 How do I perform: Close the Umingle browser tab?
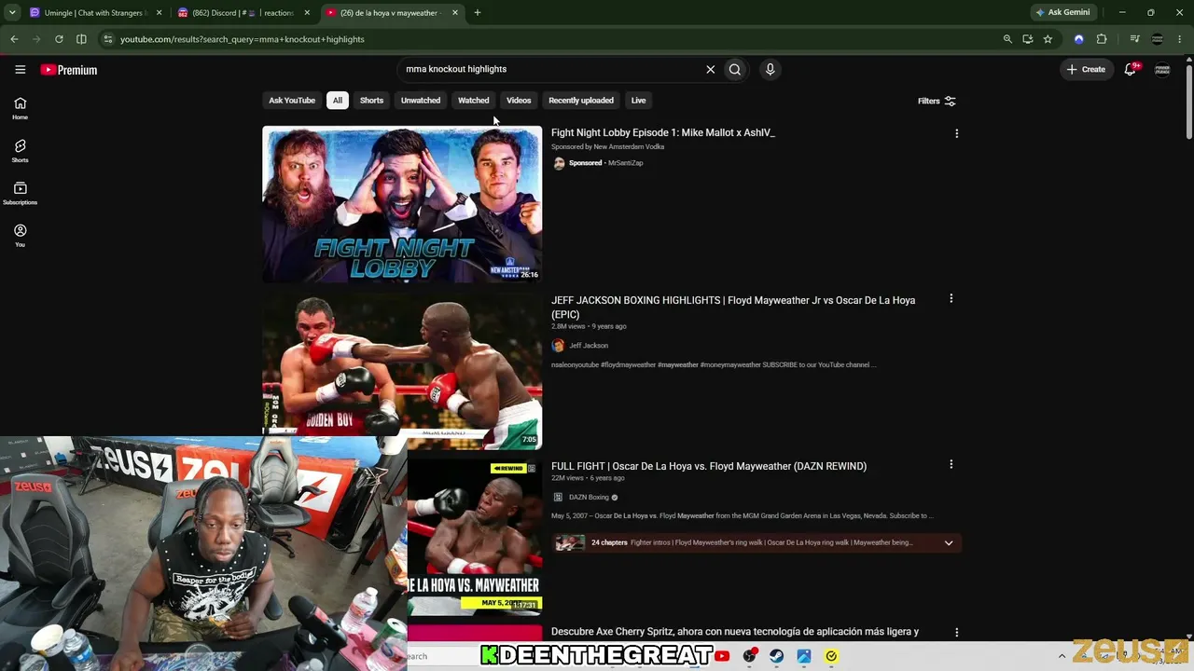click(x=159, y=13)
